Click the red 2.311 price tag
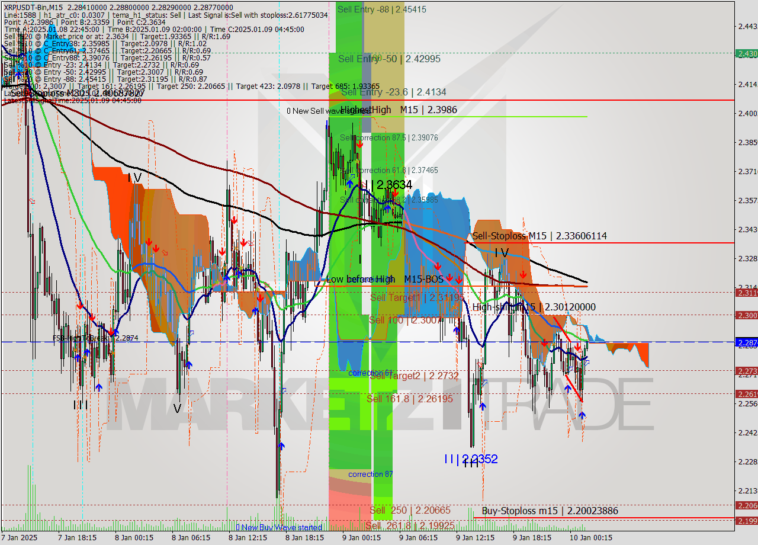758x545 pixels. (x=746, y=292)
